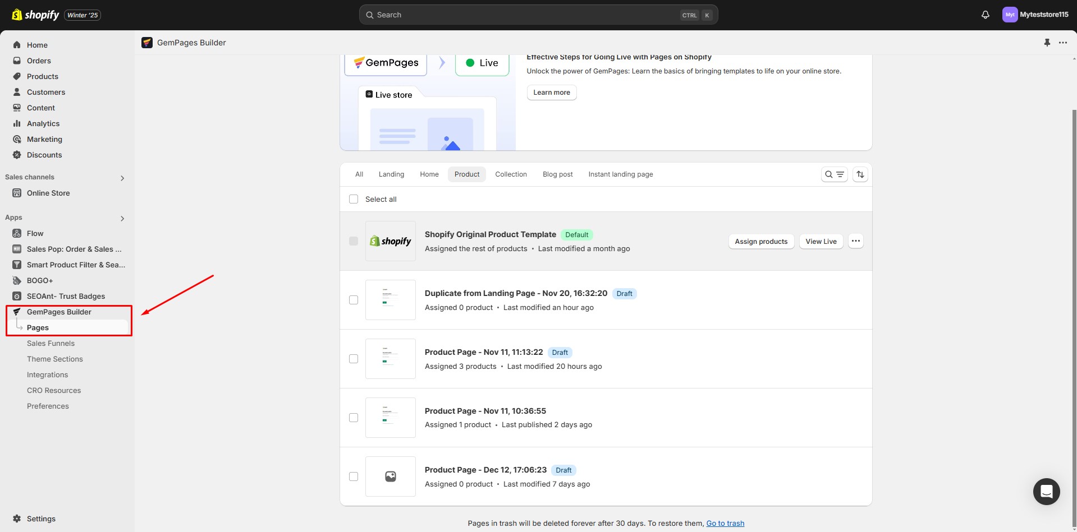Click the Learn more button
Screen dimensions: 1077x532
[551, 92]
